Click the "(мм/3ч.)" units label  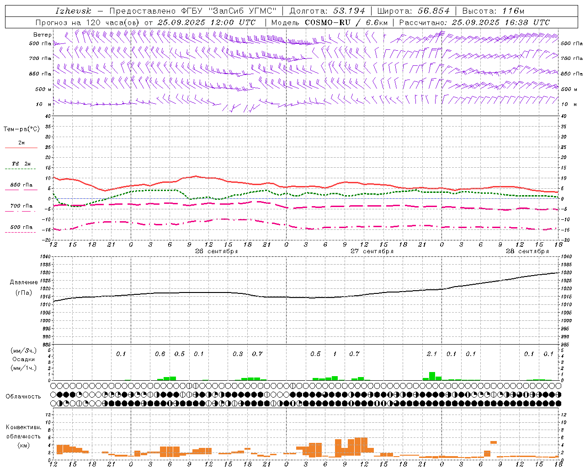tap(23, 351)
